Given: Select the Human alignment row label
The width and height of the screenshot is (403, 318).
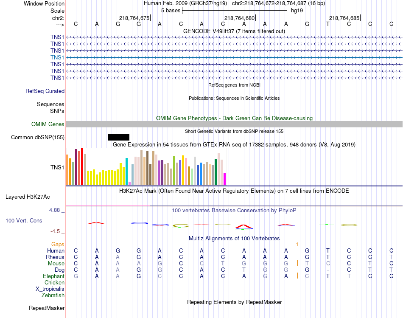Looking at the screenshot, I should click(x=56, y=250).
